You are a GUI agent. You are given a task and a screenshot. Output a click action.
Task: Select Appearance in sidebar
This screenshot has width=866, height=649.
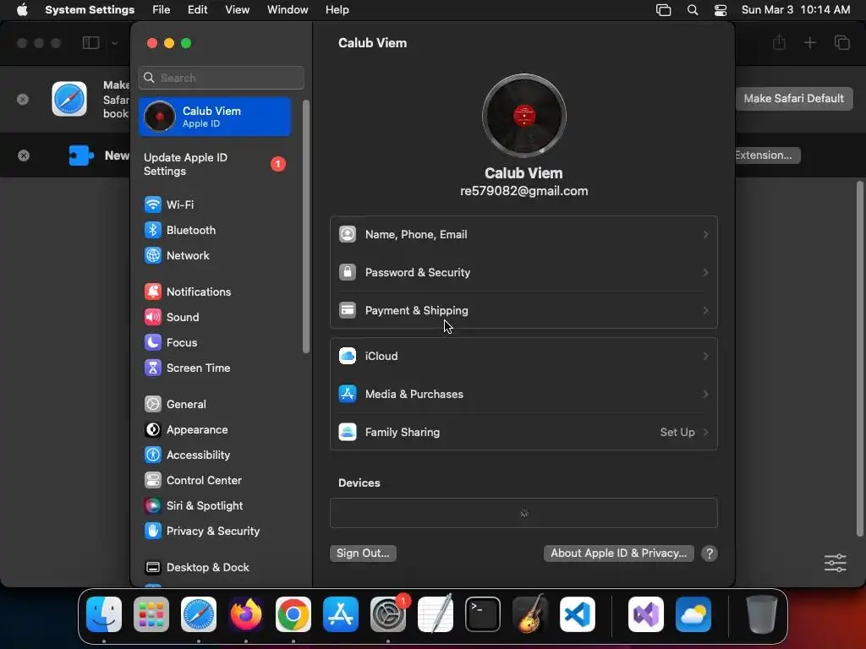click(x=186, y=430)
